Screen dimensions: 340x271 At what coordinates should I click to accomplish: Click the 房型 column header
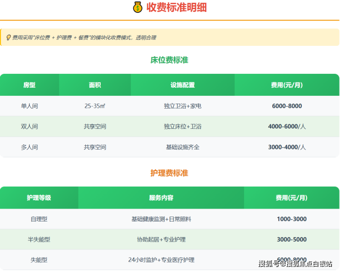coord(29,85)
